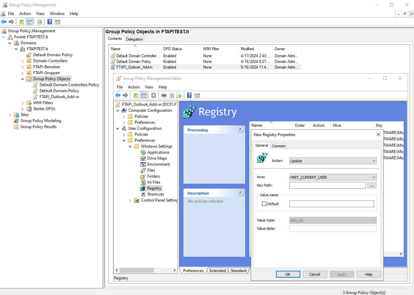The width and height of the screenshot is (414, 295).
Task: Open the Action dropdown showing Update
Action: pyautogui.click(x=333, y=161)
